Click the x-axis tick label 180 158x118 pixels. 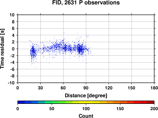tap(154, 88)
